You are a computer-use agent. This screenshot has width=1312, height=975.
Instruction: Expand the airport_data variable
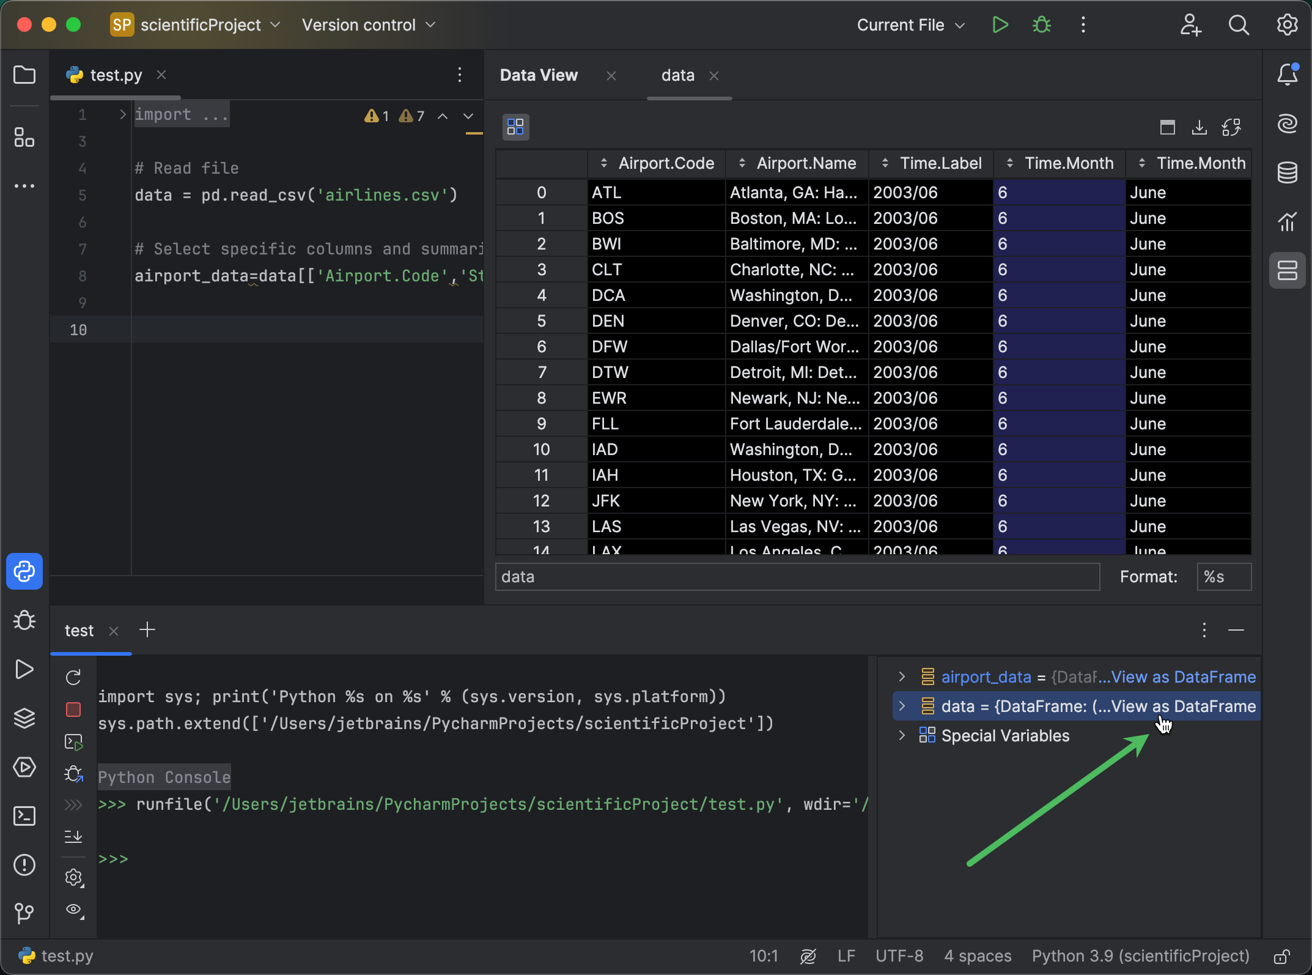[x=902, y=677]
